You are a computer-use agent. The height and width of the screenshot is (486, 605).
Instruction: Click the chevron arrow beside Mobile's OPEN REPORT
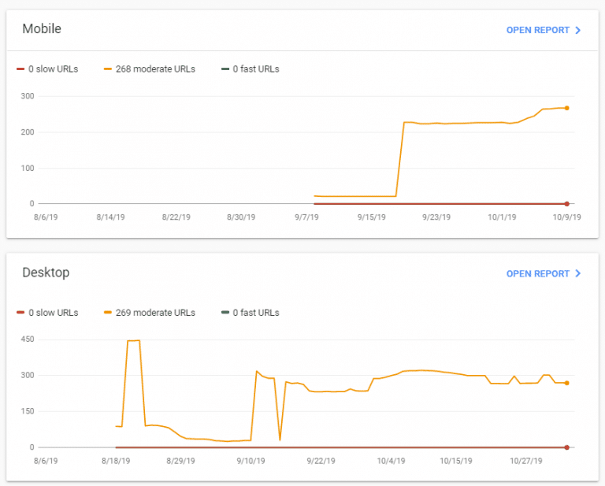(x=578, y=30)
